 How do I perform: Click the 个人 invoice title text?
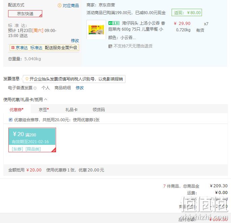[46, 88]
